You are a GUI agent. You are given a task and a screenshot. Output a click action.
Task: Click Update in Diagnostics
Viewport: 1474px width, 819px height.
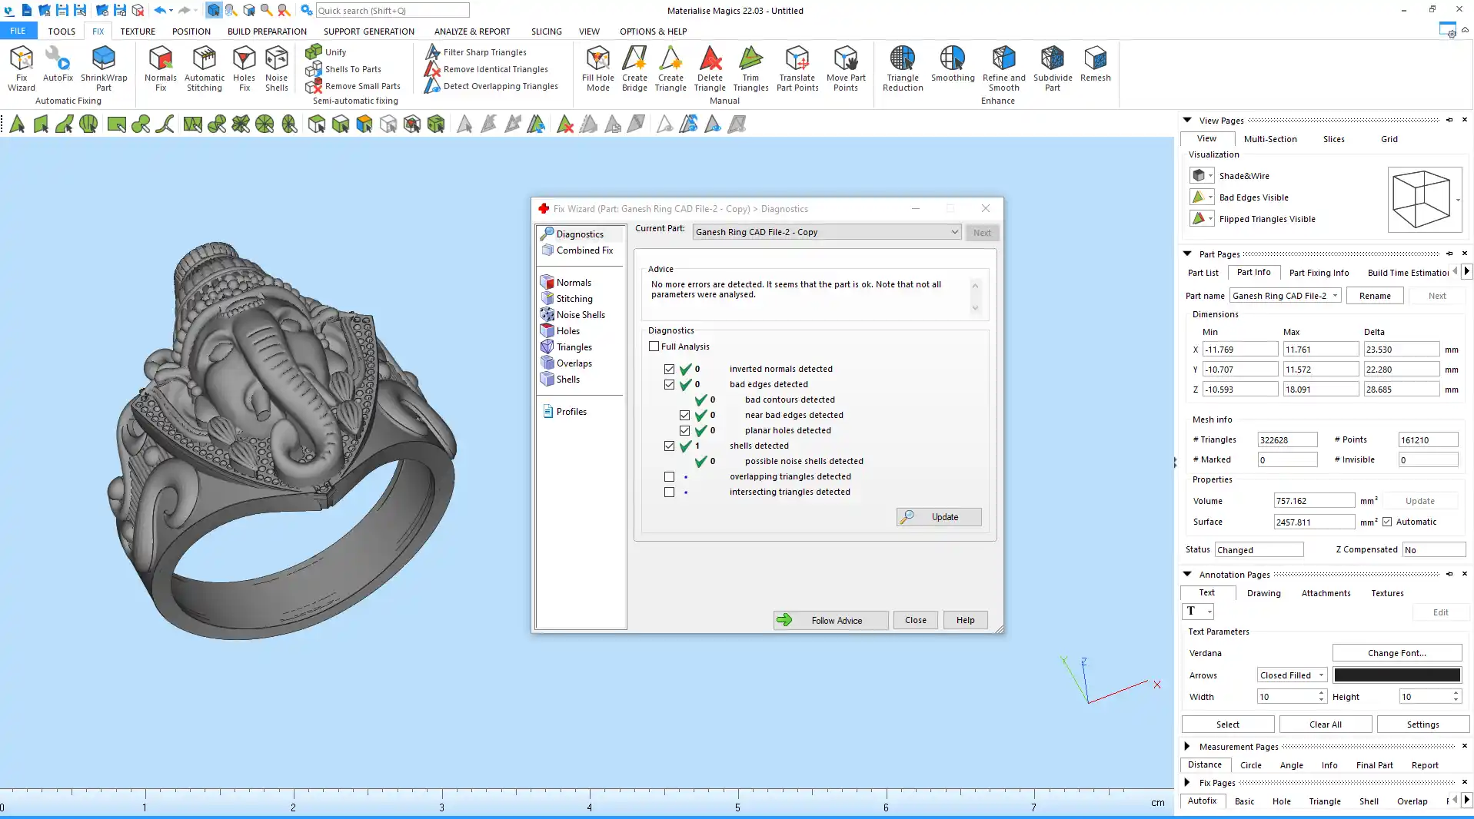(x=939, y=517)
